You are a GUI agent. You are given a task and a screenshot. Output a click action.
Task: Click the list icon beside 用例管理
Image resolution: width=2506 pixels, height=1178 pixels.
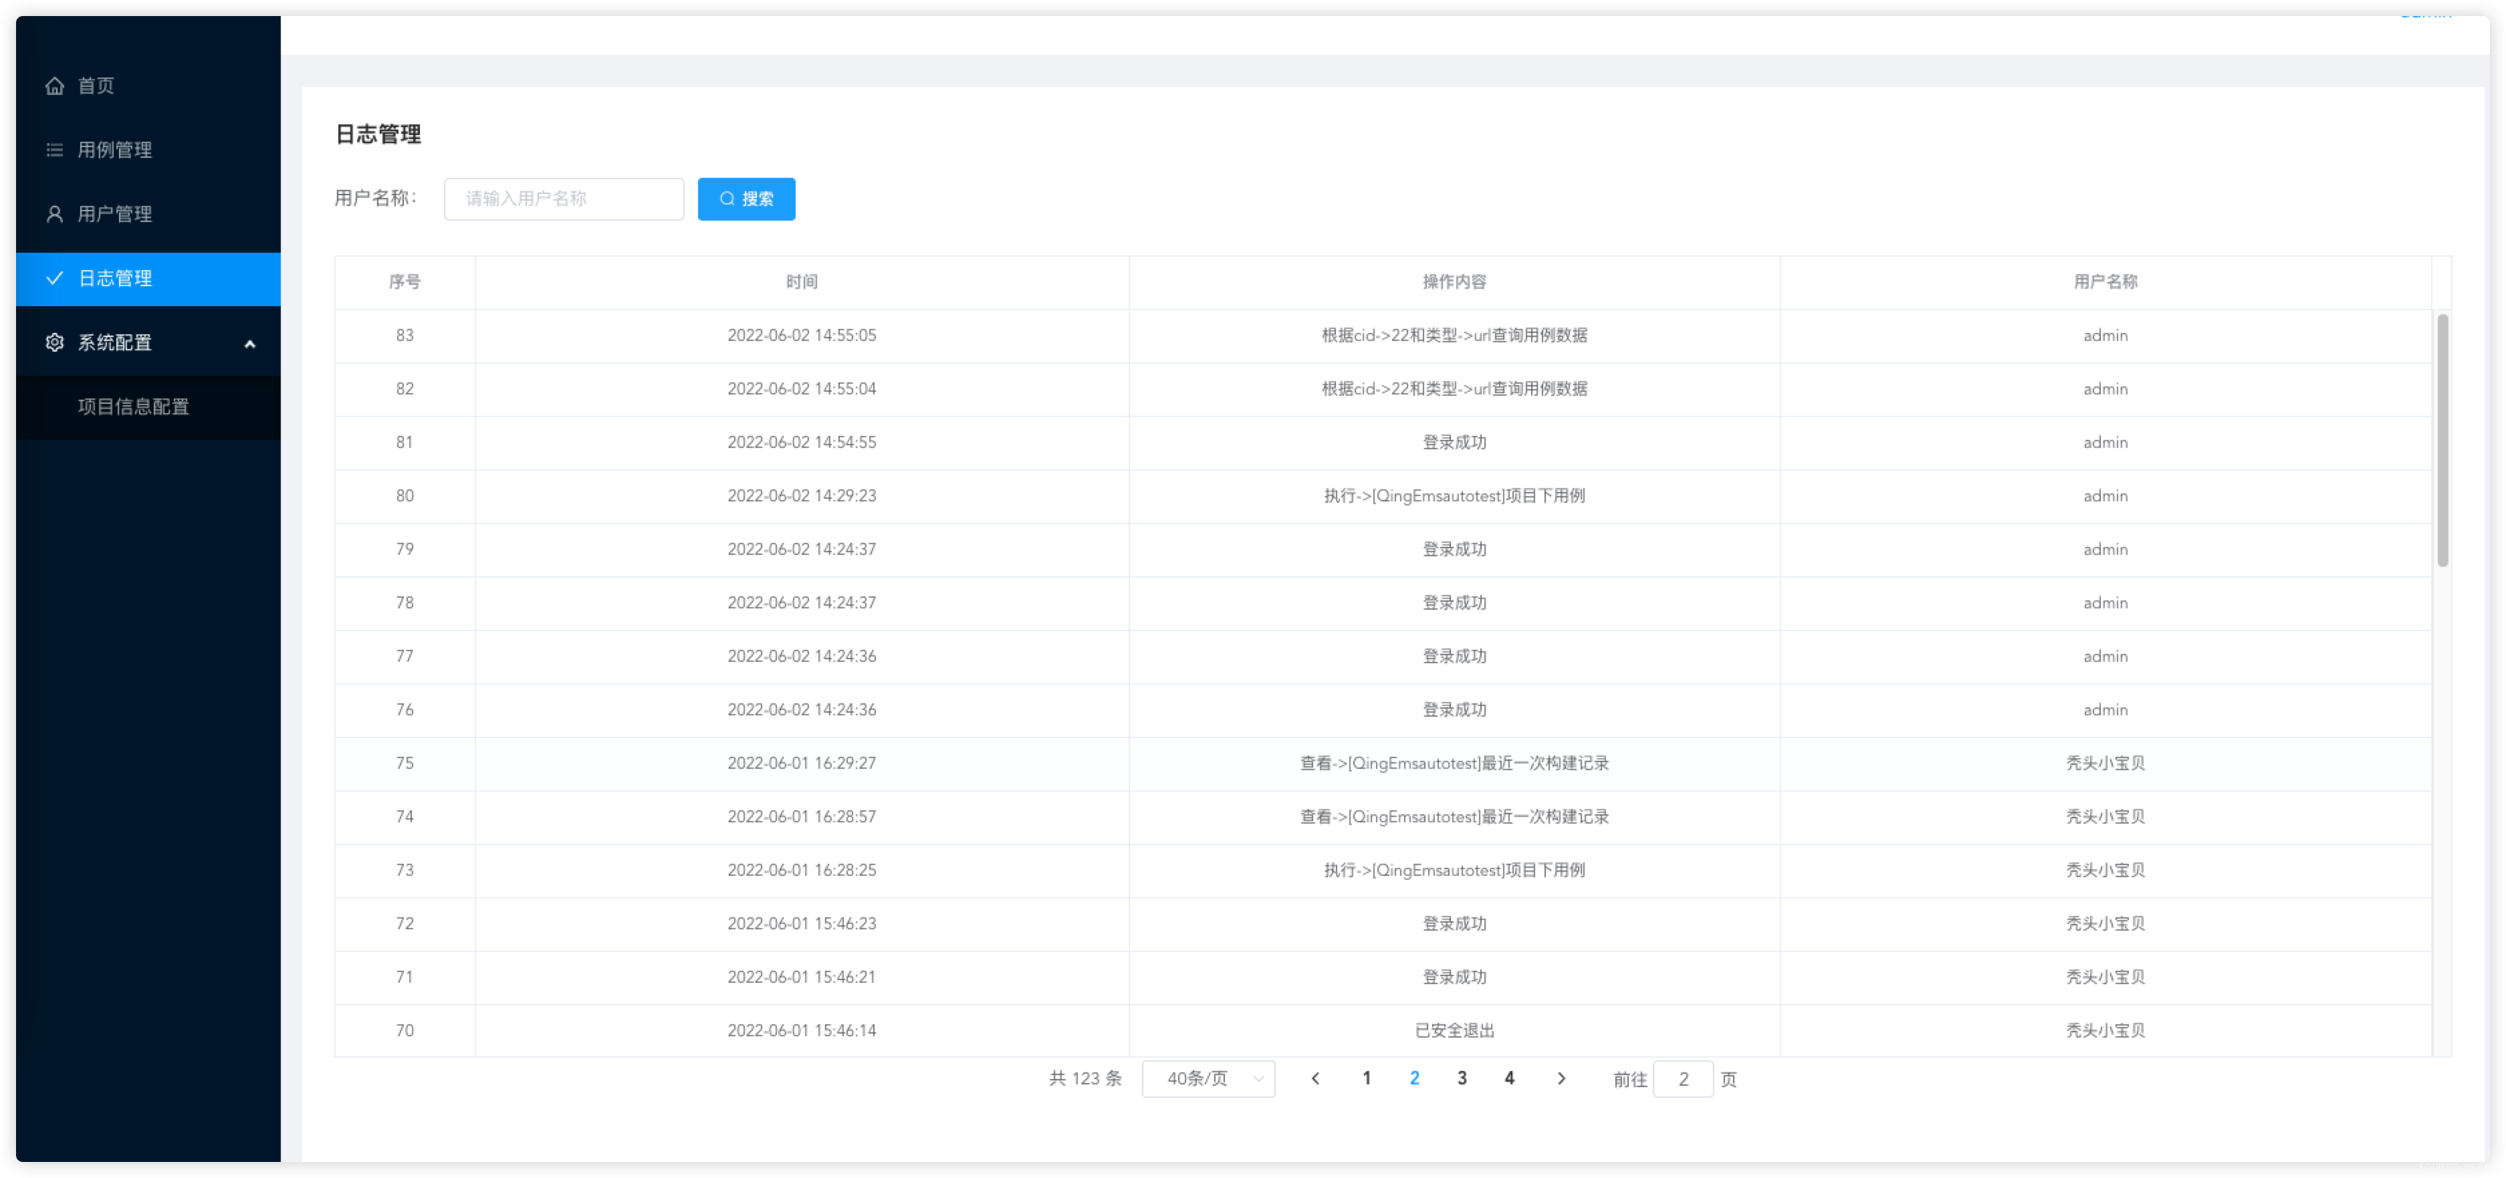click(x=54, y=150)
